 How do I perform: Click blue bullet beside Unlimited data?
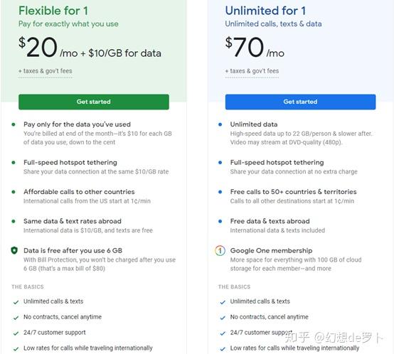(x=220, y=124)
